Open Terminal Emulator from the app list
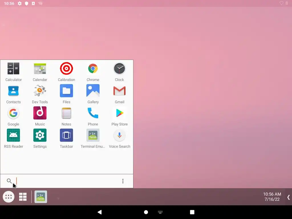Screen dimensions: 292x219 (x=93, y=139)
